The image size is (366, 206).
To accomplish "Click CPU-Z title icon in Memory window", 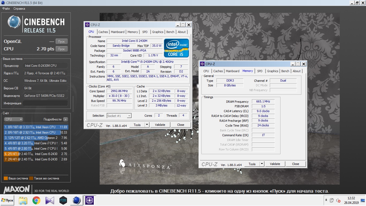I will (x=202, y=64).
